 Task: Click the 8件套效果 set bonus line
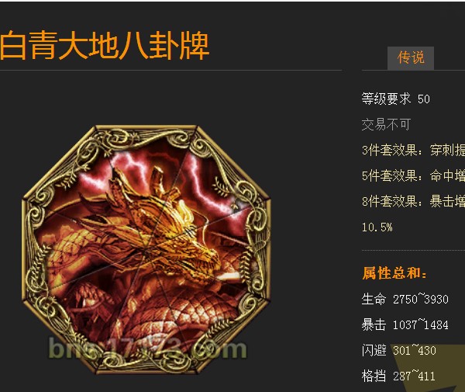[x=413, y=202]
